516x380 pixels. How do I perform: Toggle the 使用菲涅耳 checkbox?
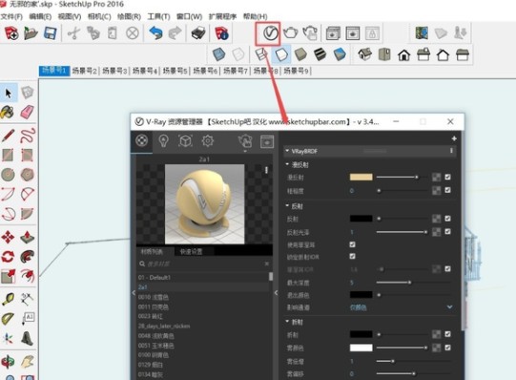point(353,244)
